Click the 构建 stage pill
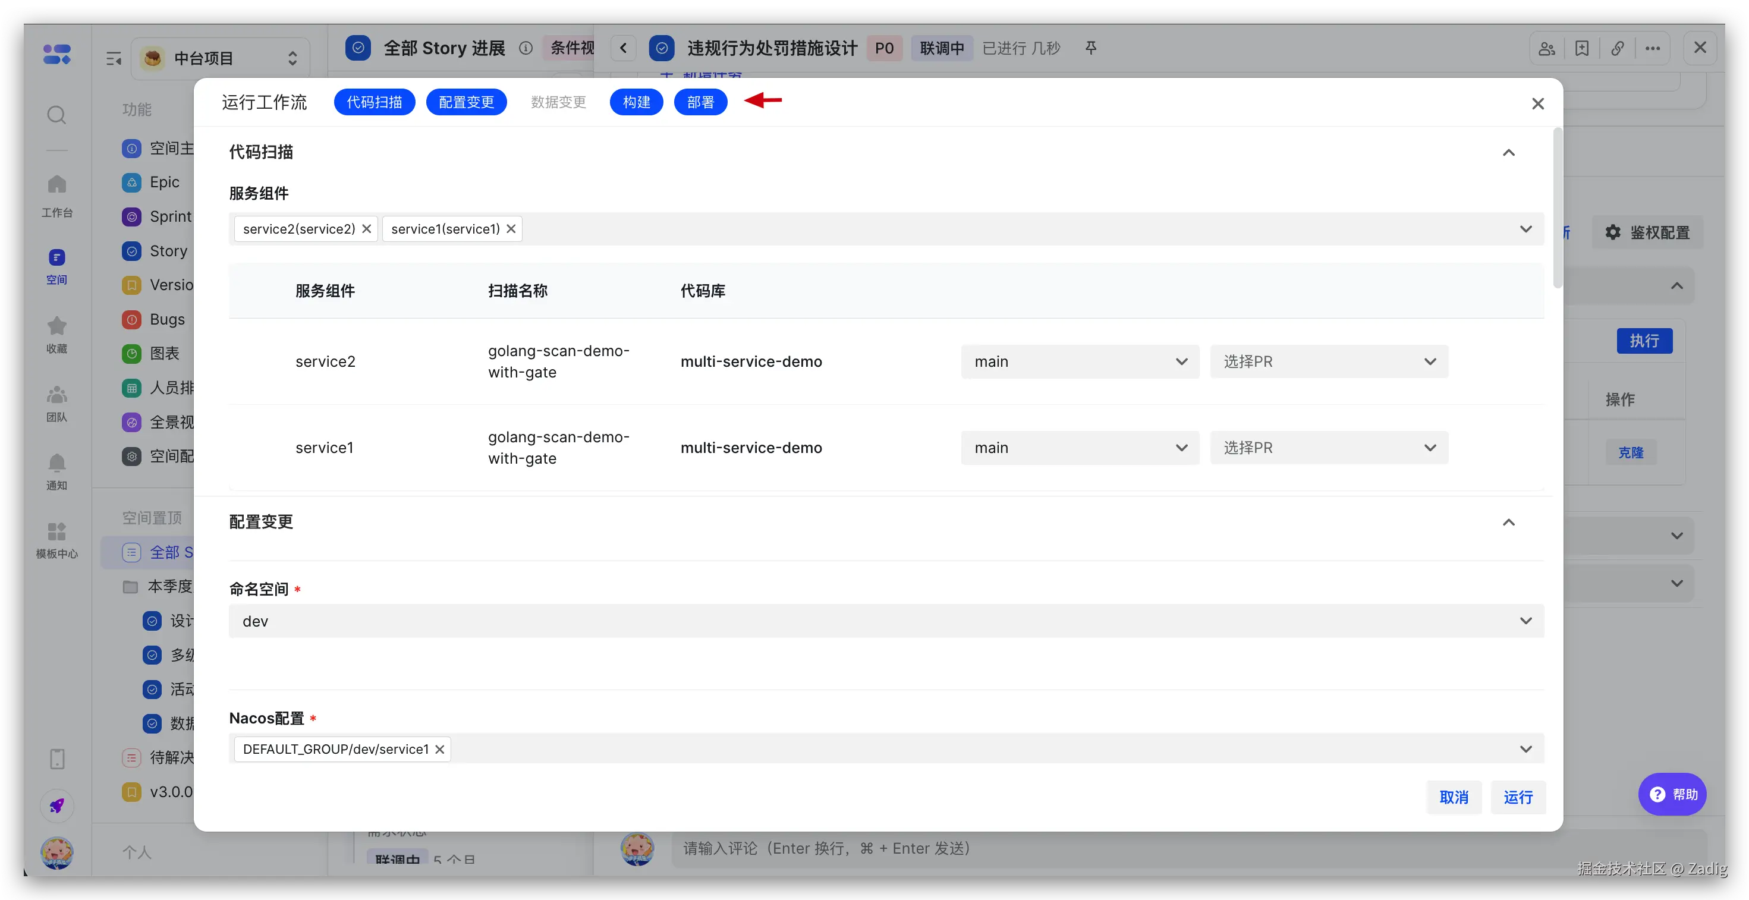Viewport: 1749px width, 900px height. tap(636, 102)
